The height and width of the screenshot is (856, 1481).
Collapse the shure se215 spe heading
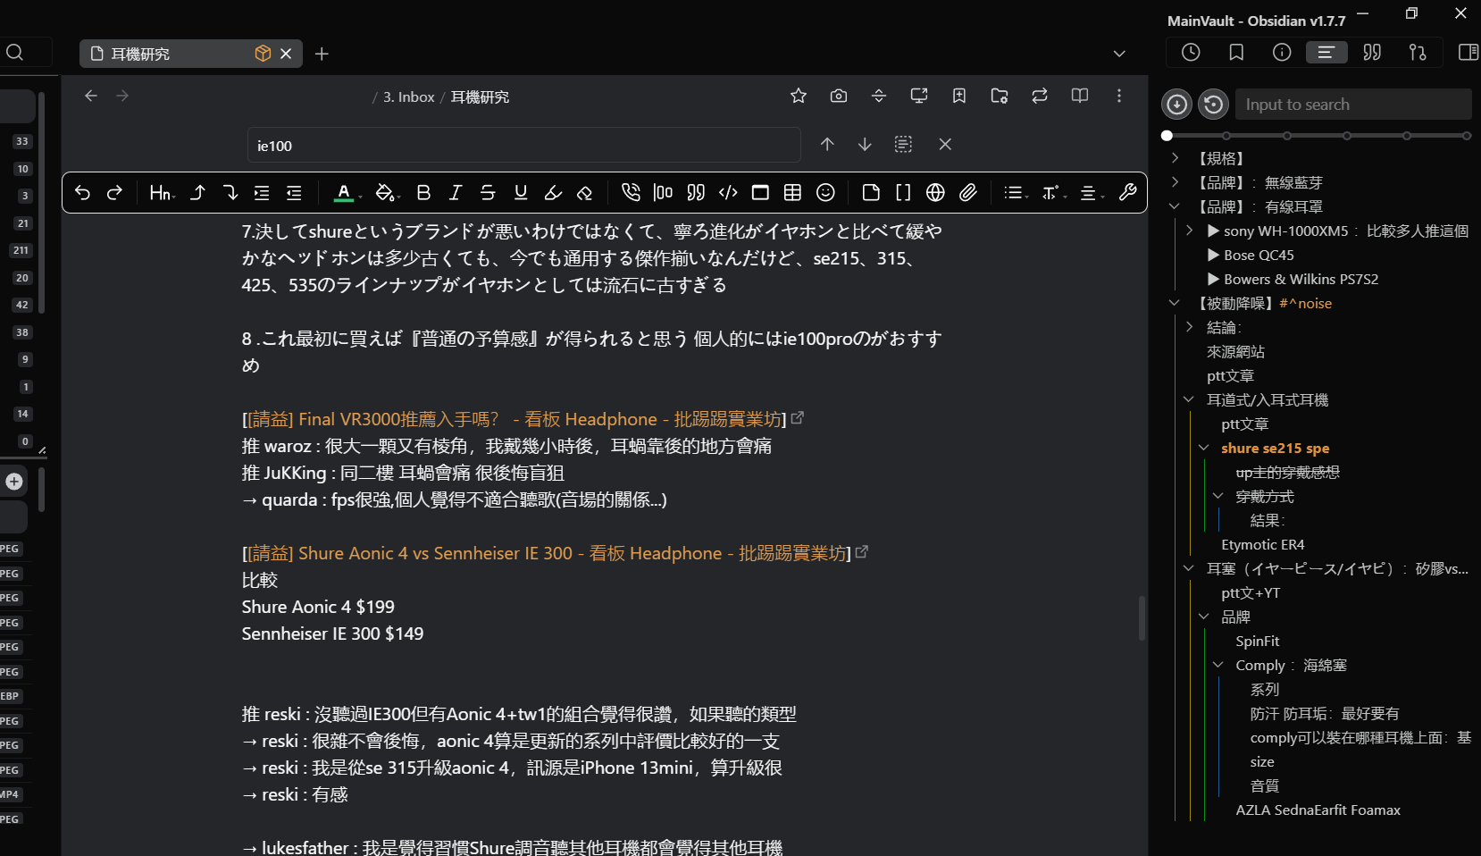(x=1204, y=448)
